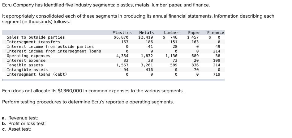Select the 'Intangible assets' row label
The height and width of the screenshot is (138, 292).
pos(27,70)
